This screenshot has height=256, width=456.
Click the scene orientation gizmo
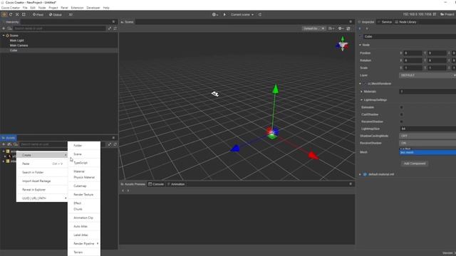342,44
